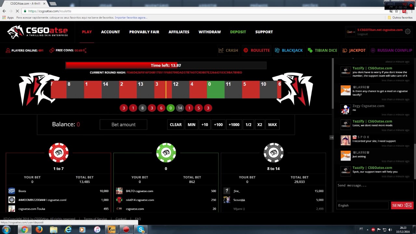Viewport: 416px width, 234px height.
Task: Click the chat panel scrollbar
Action: click(415, 161)
